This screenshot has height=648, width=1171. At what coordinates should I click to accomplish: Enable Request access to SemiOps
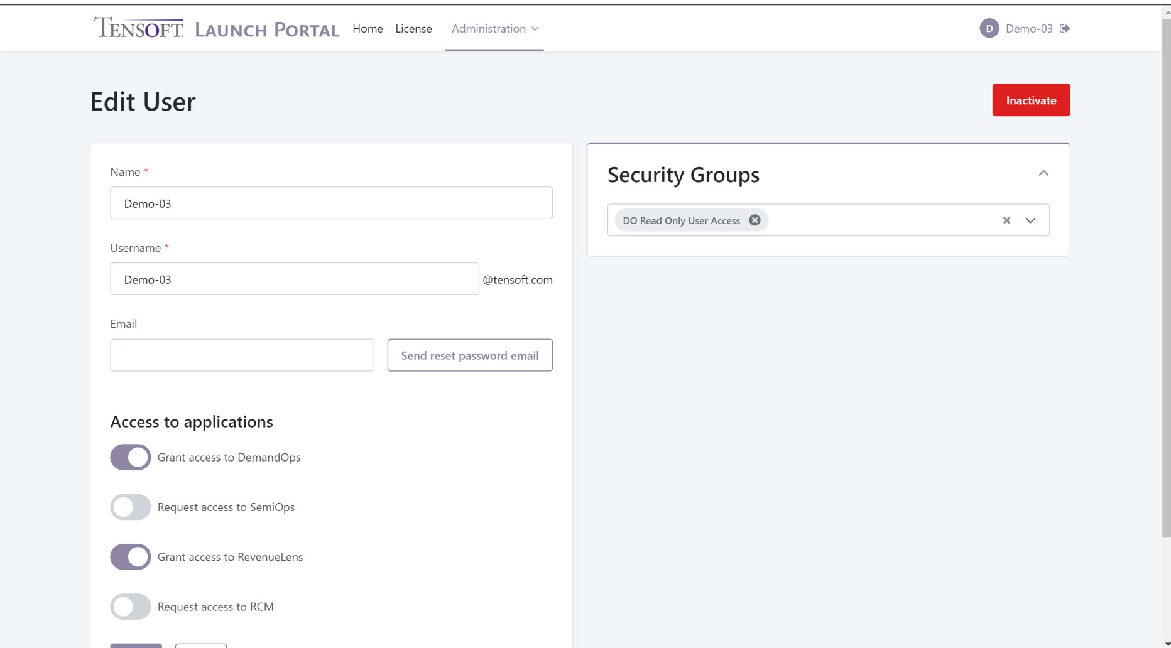pos(130,507)
